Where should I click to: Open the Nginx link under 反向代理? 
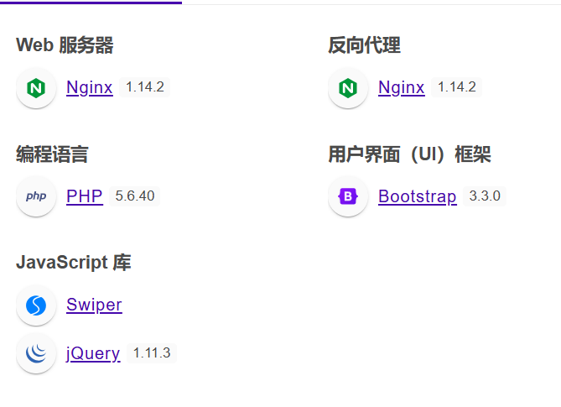(402, 88)
